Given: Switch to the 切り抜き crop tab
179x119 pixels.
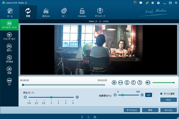Looking at the screenshot, I should pyautogui.click(x=9, y=59).
